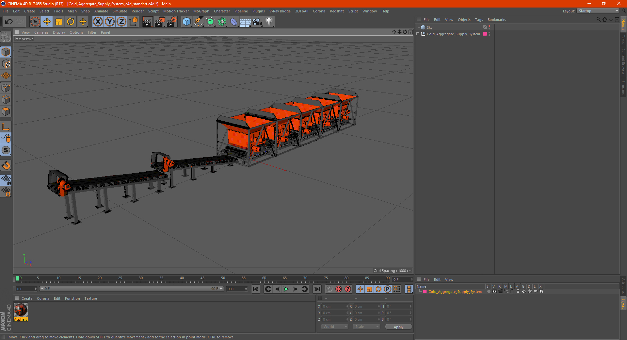Open Edit Render Settings
The height and width of the screenshot is (340, 627).
point(172,22)
